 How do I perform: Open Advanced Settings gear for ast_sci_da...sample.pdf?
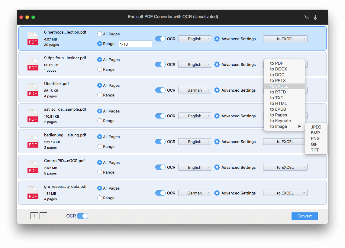point(217,116)
